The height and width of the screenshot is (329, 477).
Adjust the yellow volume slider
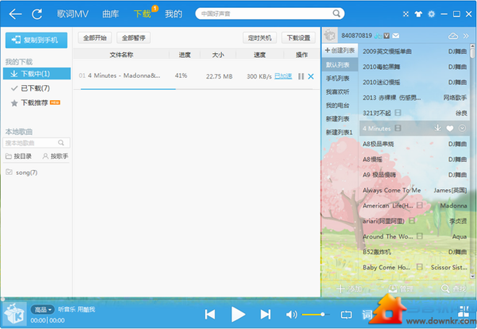(315, 315)
